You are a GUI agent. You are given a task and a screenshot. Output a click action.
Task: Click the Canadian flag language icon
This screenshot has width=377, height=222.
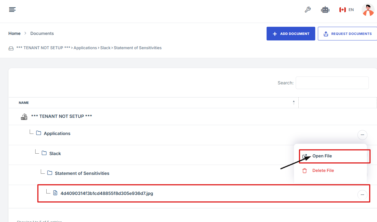(342, 10)
